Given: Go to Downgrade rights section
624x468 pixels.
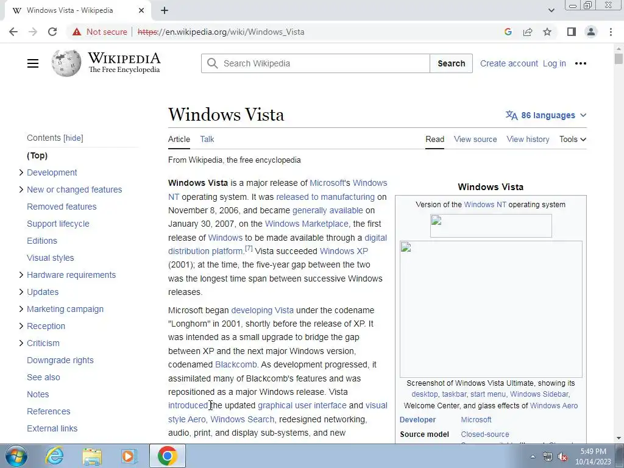Looking at the screenshot, I should [60, 360].
